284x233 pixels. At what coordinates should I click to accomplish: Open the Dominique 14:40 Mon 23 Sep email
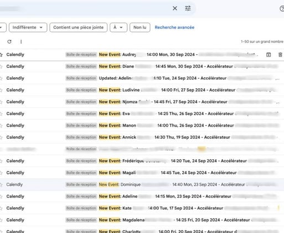click(x=142, y=185)
